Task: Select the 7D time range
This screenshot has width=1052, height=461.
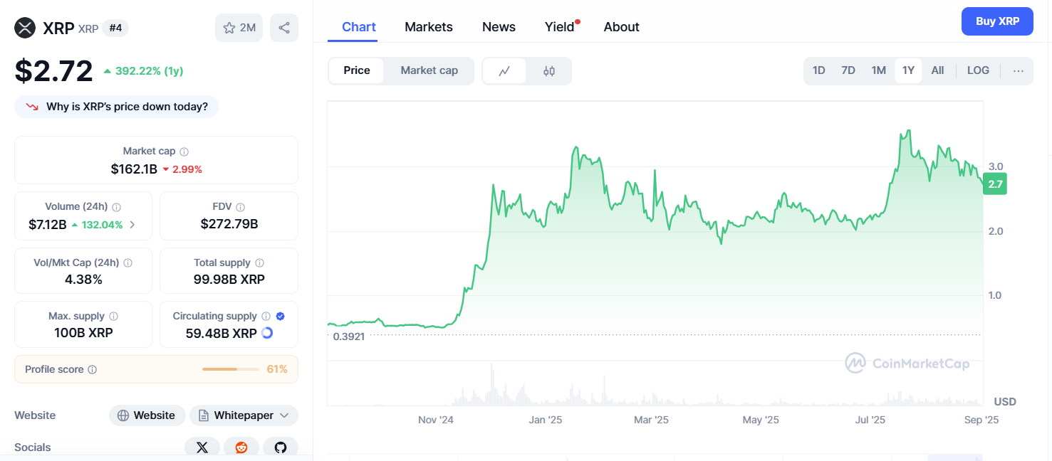Action: 848,70
